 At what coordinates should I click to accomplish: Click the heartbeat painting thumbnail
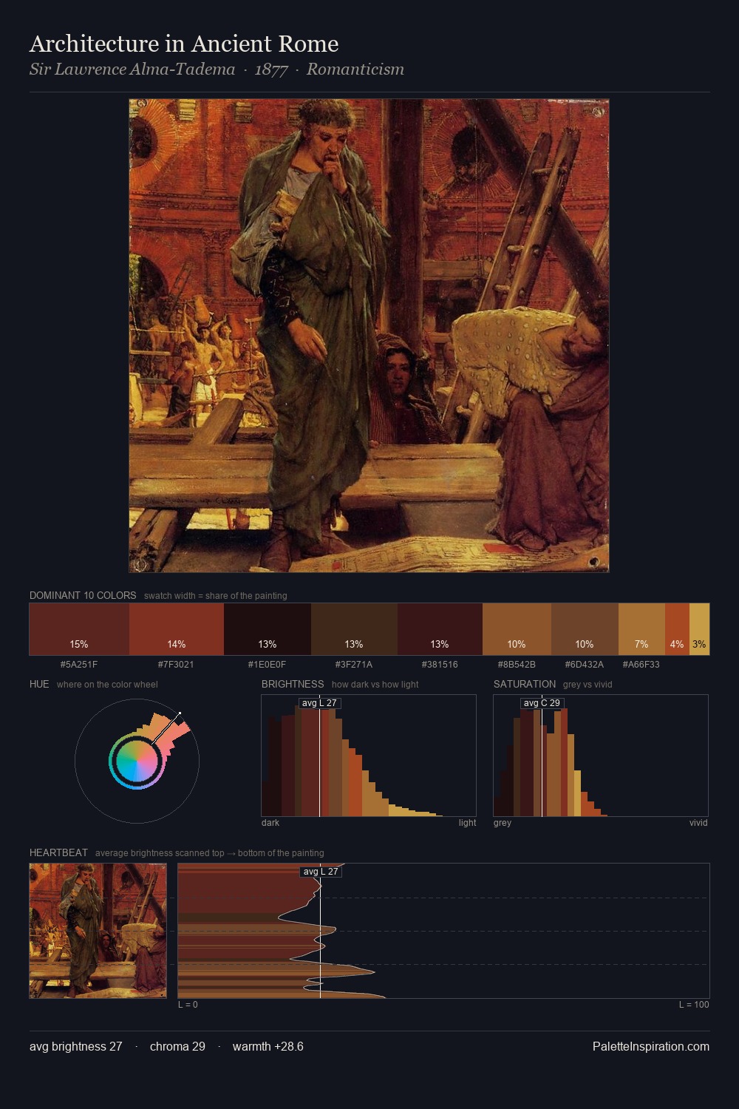(x=98, y=931)
